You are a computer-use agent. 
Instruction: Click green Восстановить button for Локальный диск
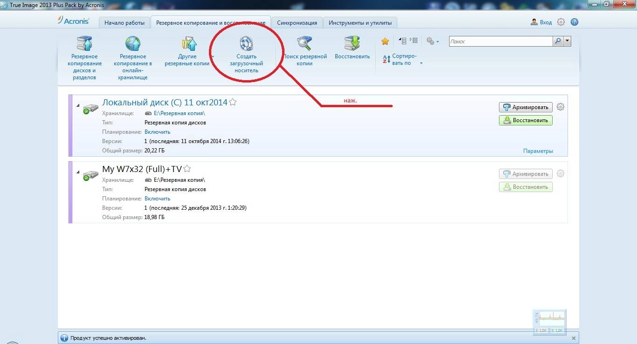coord(526,120)
